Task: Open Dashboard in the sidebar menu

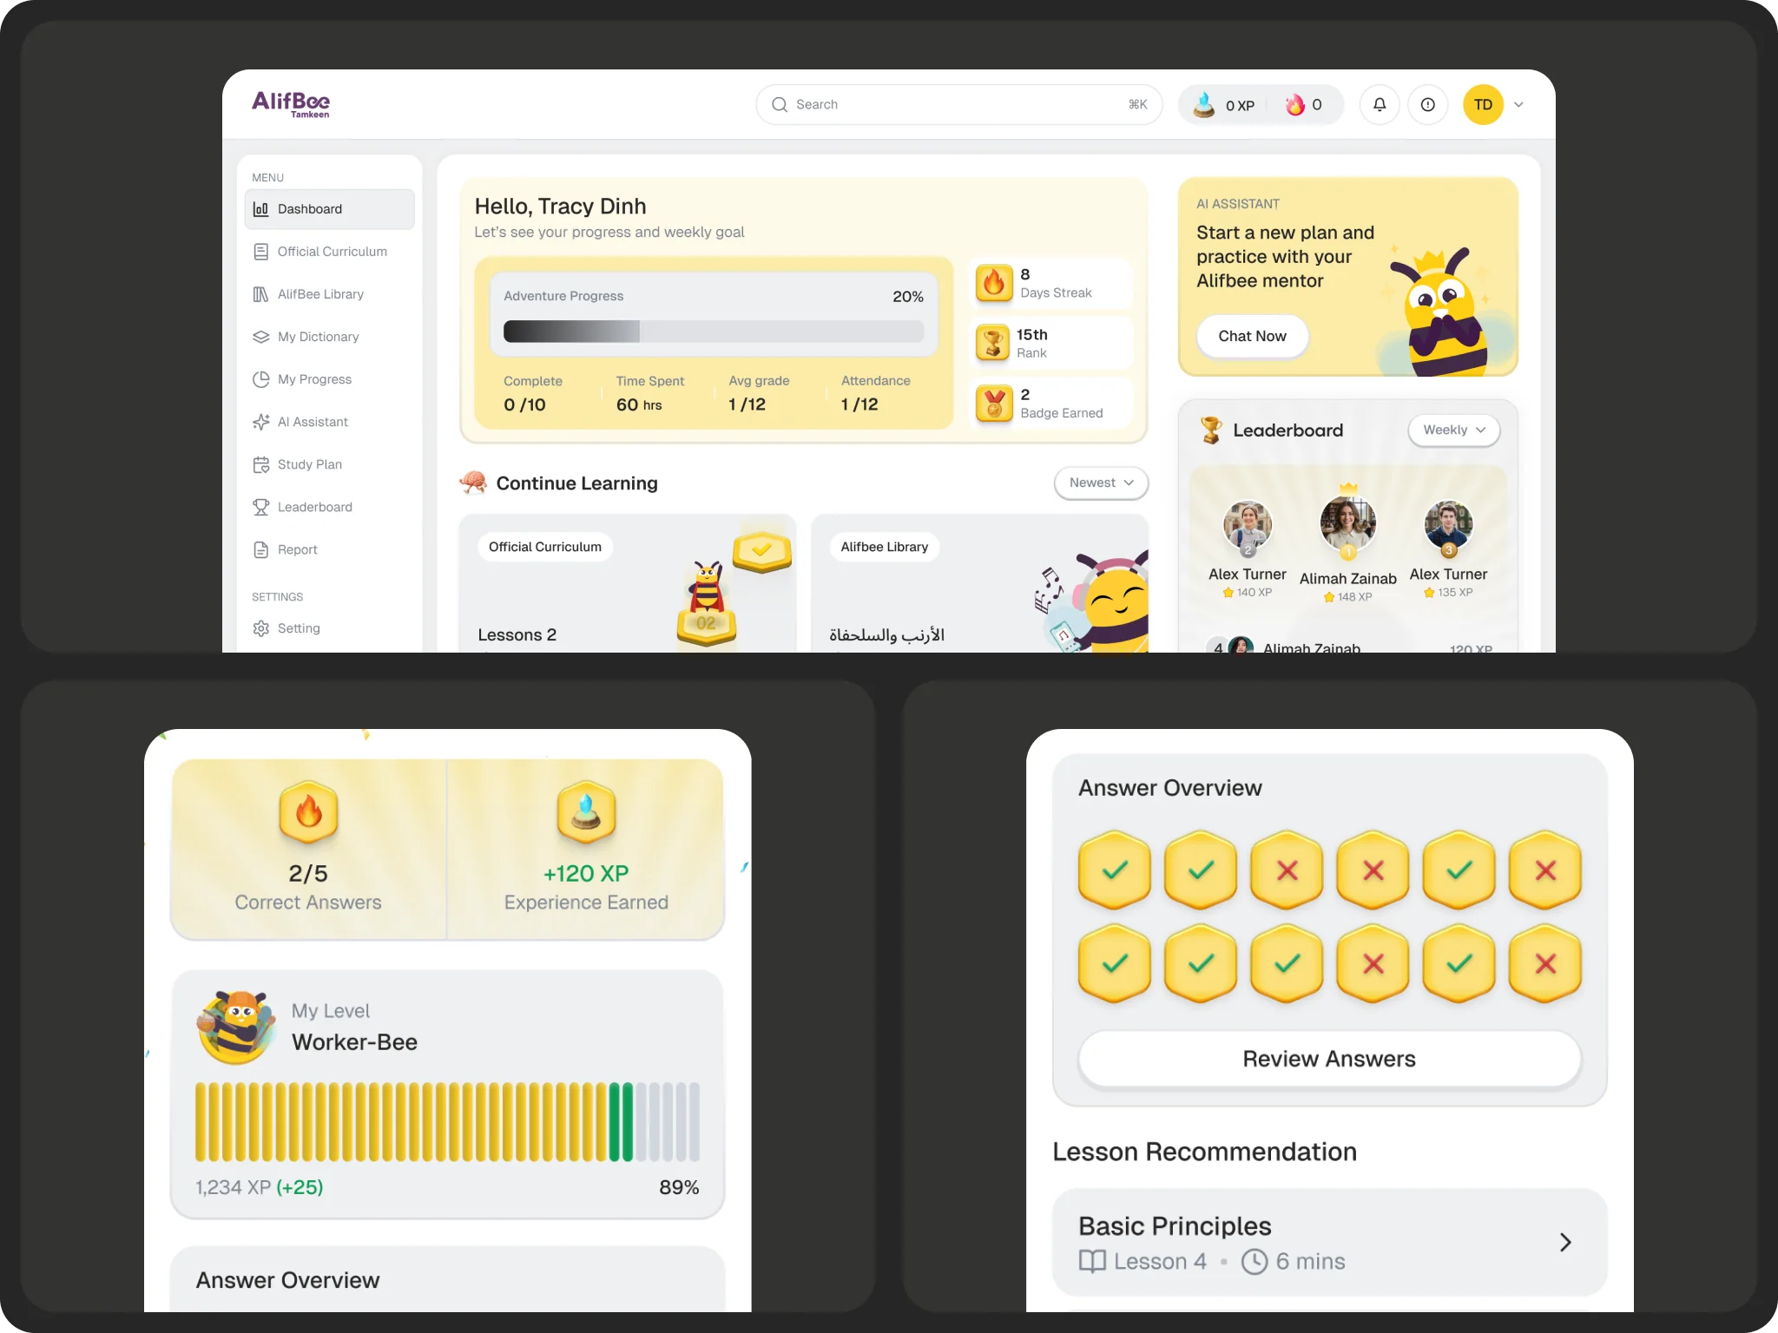Action: coord(329,209)
